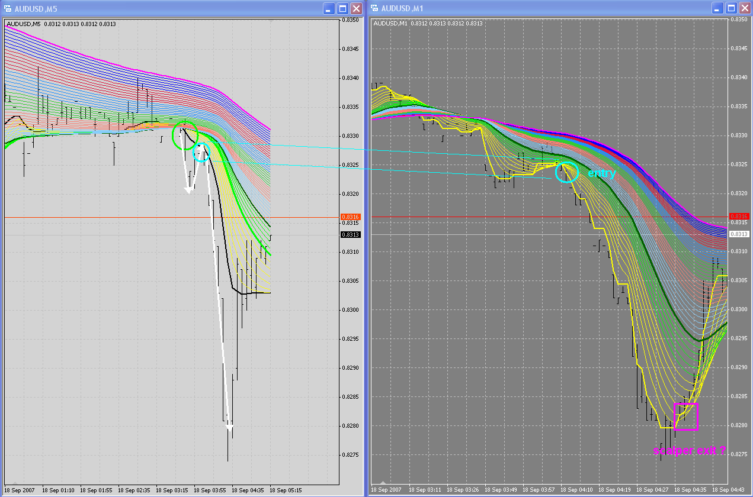Click '18 Sep 03:57' on the M1 time axis
This screenshot has width=753, height=497.
tap(539, 490)
